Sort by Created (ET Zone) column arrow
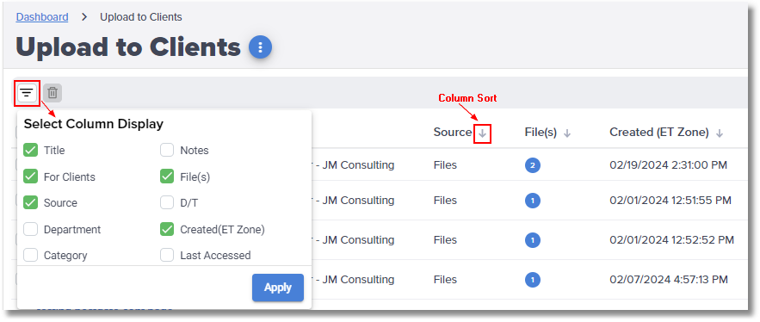 click(x=720, y=133)
